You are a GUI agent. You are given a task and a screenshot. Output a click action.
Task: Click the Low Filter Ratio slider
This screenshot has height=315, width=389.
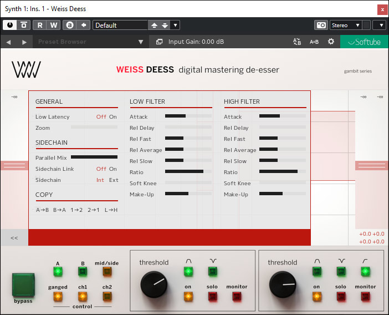coord(188,172)
